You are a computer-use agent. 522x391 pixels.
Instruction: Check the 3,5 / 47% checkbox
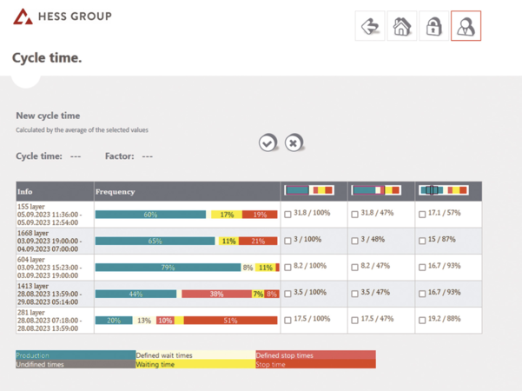pos(355,294)
